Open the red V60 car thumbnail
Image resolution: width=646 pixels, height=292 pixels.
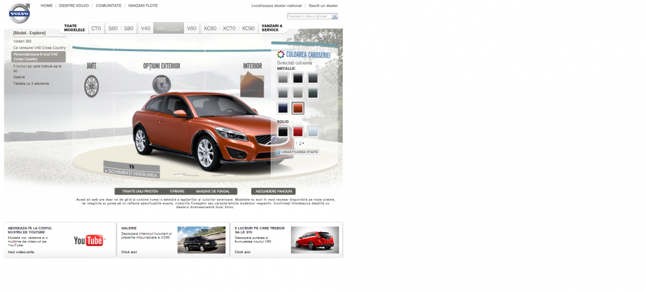click(x=314, y=240)
